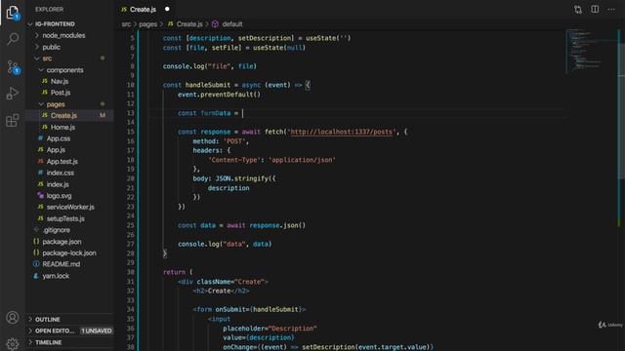Click the M status on Create.js

pos(103,115)
